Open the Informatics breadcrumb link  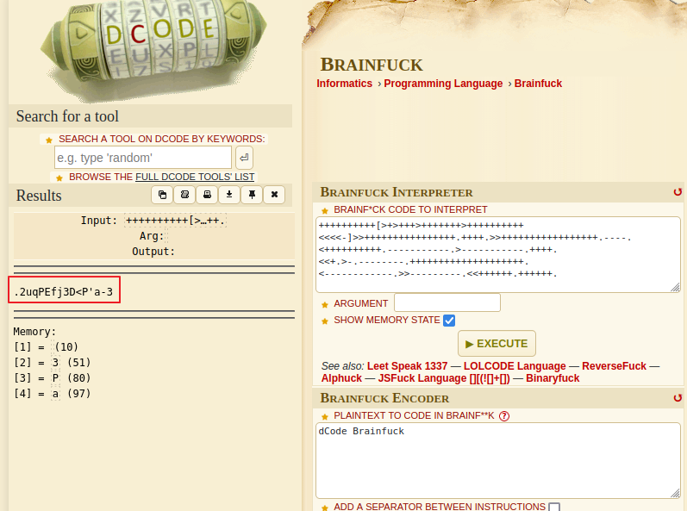(345, 84)
